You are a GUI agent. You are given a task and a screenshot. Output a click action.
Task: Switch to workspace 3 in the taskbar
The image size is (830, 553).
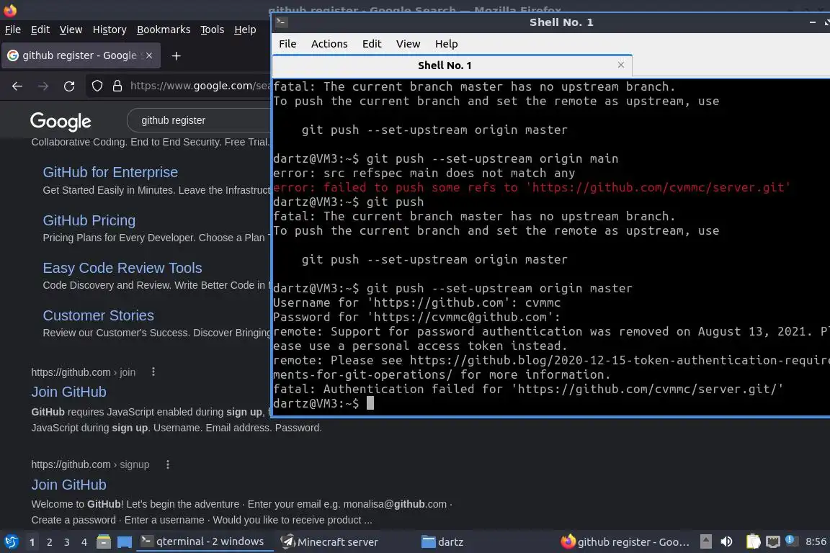point(67,542)
